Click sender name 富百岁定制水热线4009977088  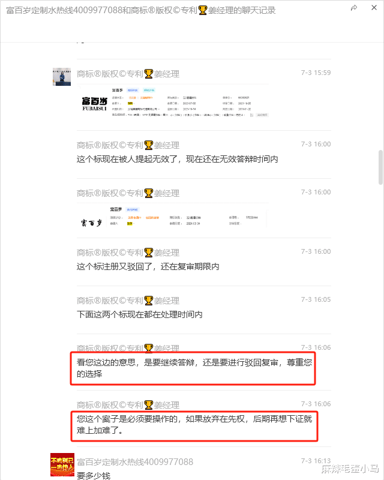(135, 462)
